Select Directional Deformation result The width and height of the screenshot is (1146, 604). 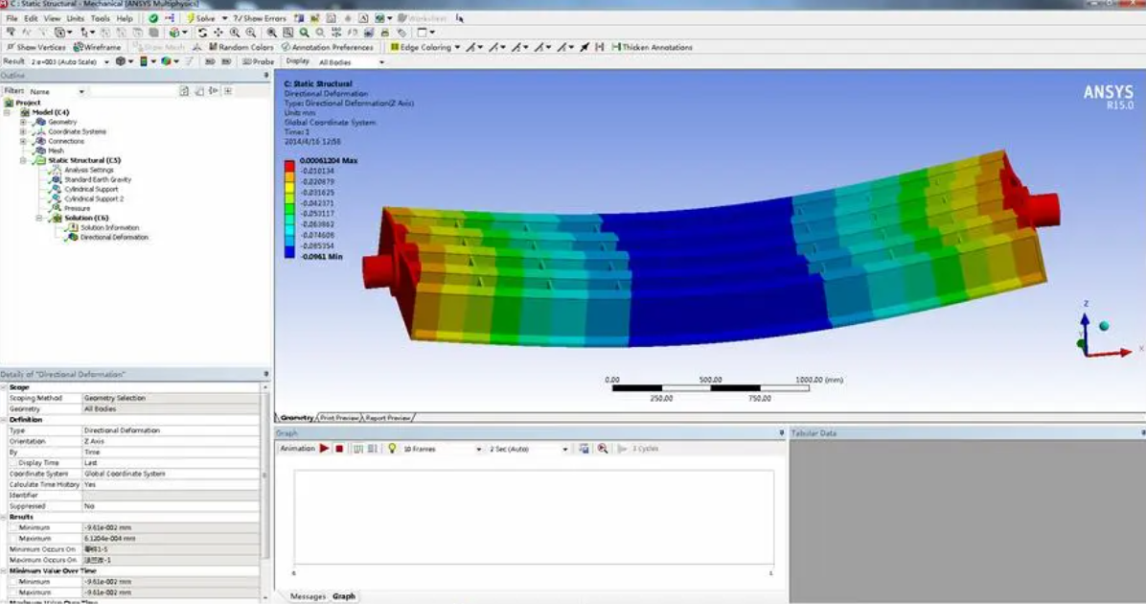pyautogui.click(x=113, y=237)
